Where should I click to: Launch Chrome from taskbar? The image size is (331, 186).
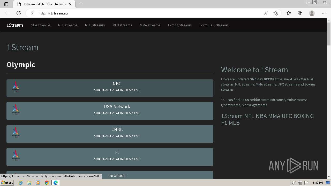coord(47,183)
